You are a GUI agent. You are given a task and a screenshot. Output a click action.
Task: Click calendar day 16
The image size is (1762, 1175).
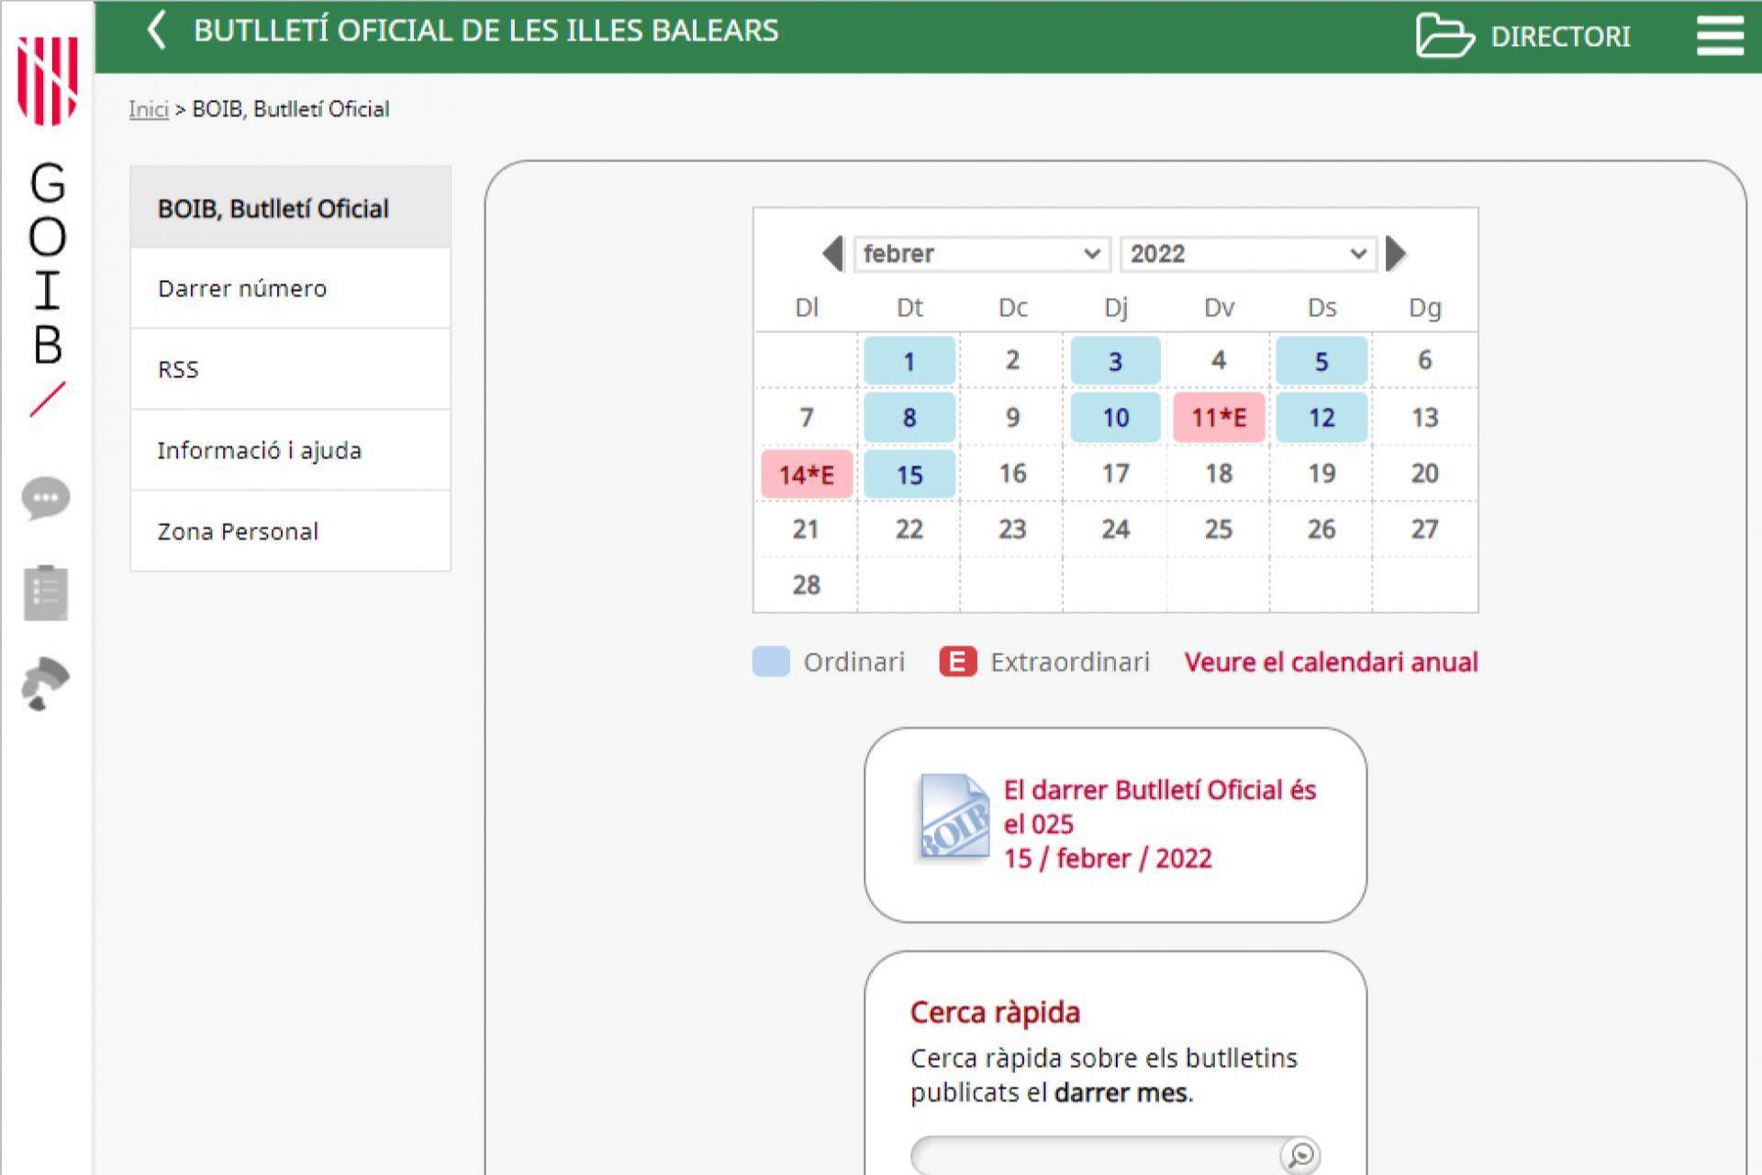click(x=1012, y=474)
